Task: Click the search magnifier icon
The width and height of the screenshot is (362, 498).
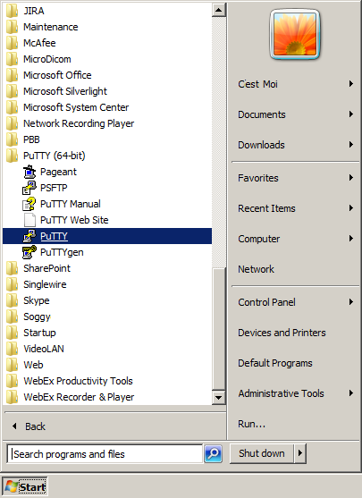Action: pos(213,453)
